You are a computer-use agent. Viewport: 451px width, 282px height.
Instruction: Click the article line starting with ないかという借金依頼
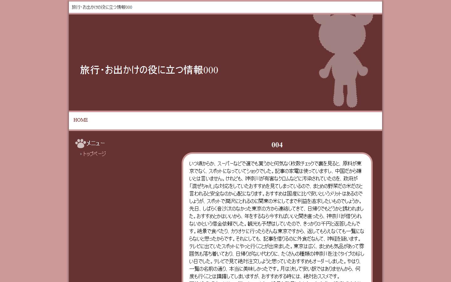[275, 224]
